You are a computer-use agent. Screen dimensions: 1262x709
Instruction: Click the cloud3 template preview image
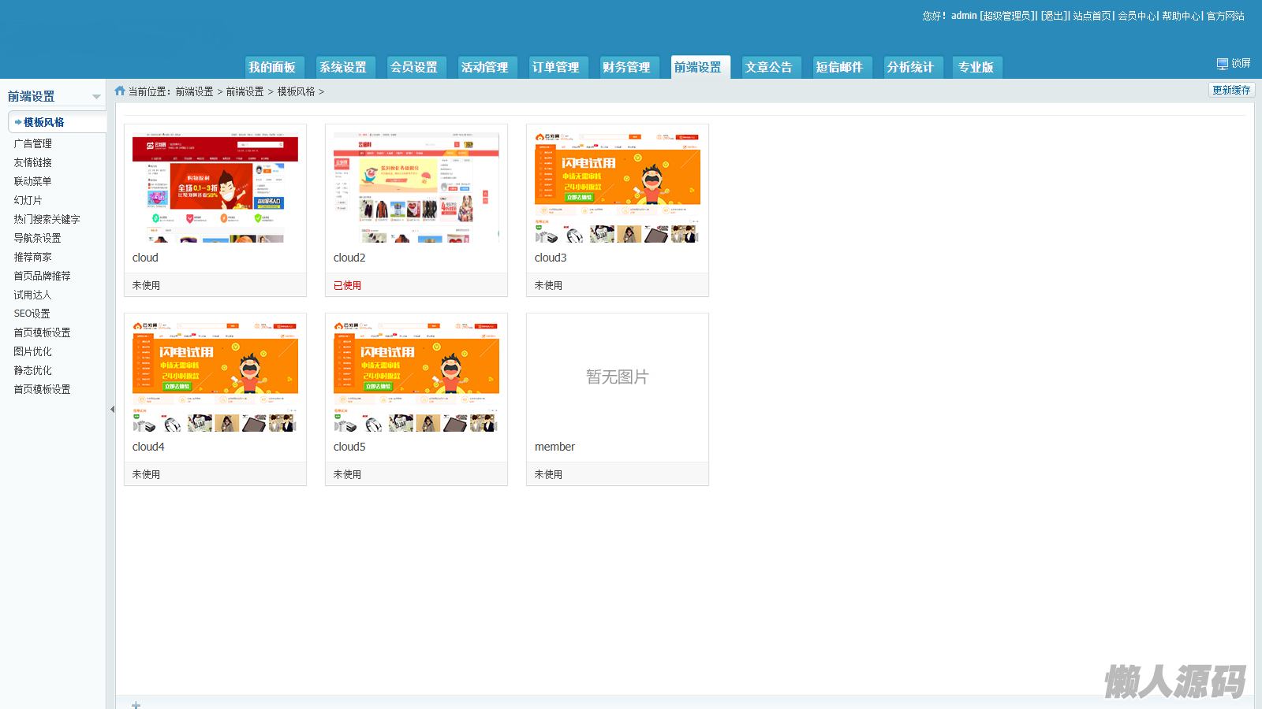click(618, 187)
